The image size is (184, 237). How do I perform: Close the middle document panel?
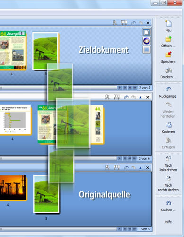148,97
